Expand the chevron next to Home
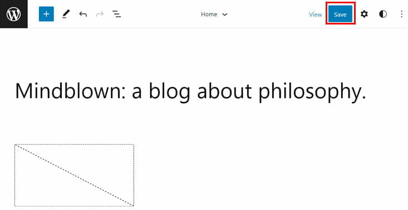408x210 pixels. click(224, 14)
